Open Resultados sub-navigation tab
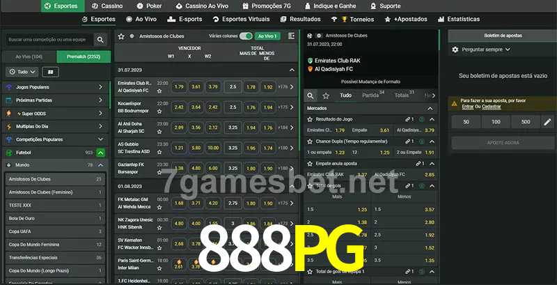 tap(300, 20)
